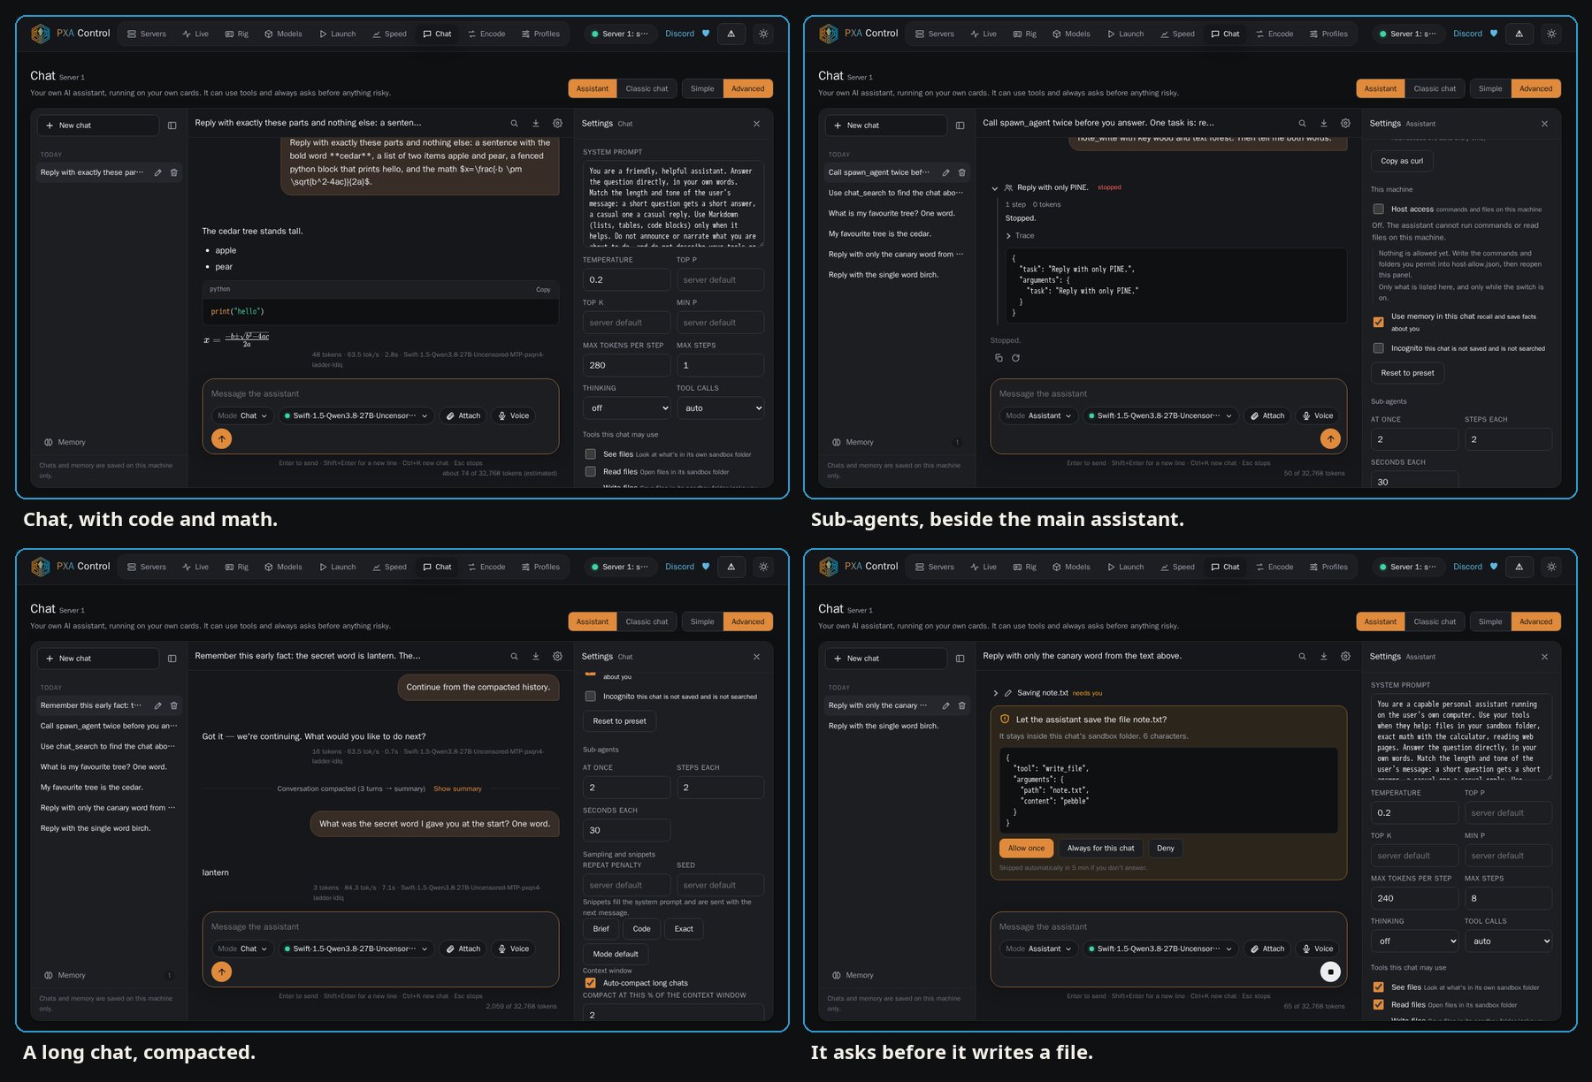Screen dimensions: 1592x1082
Task: Click the warning triangle icon in the compacted chat top bar
Action: coord(731,567)
